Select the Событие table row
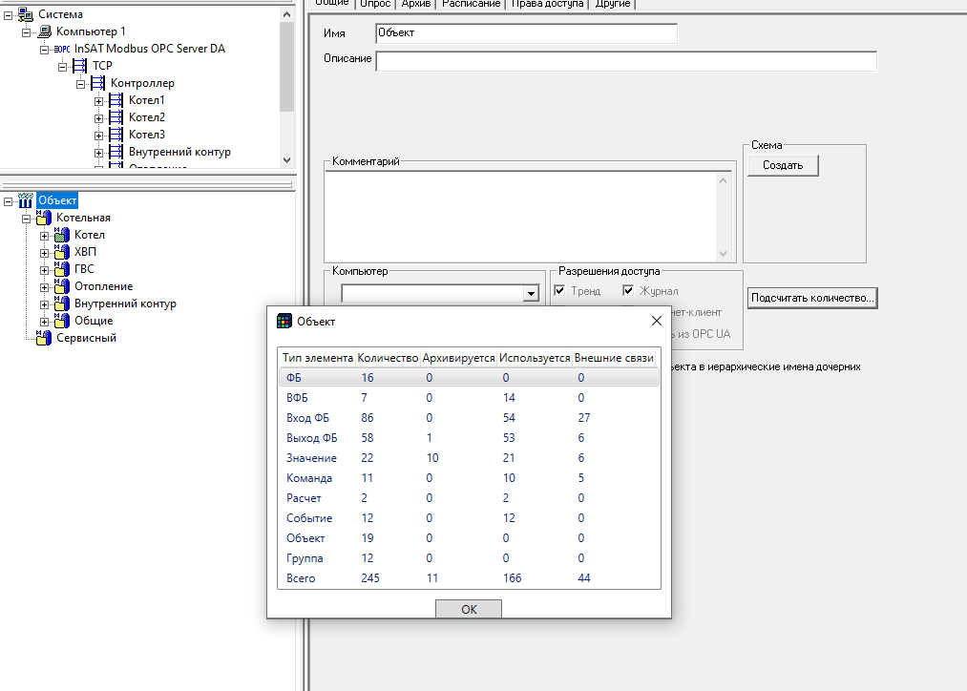This screenshot has width=967, height=691. tap(470, 518)
